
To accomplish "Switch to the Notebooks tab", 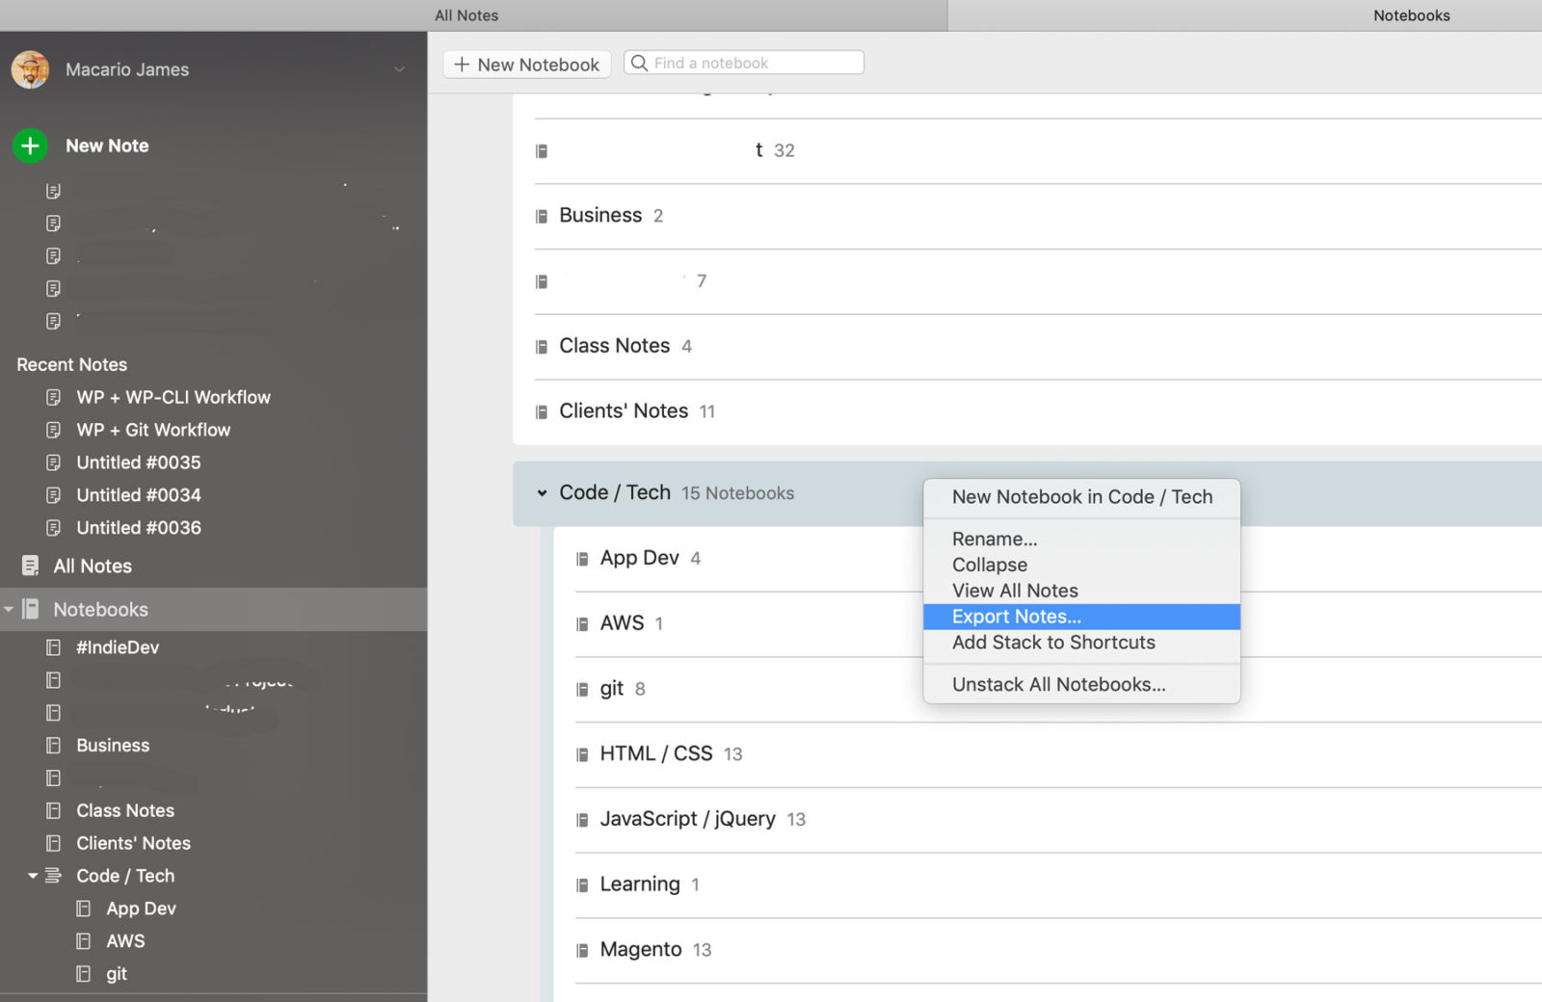I will pyautogui.click(x=1411, y=15).
